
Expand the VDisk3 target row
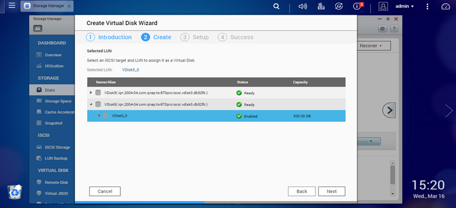pyautogui.click(x=91, y=93)
